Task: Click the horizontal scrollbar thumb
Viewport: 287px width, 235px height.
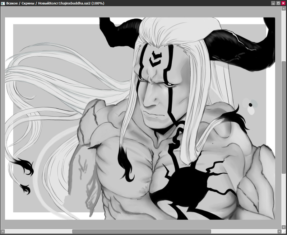Action: (x=142, y=231)
